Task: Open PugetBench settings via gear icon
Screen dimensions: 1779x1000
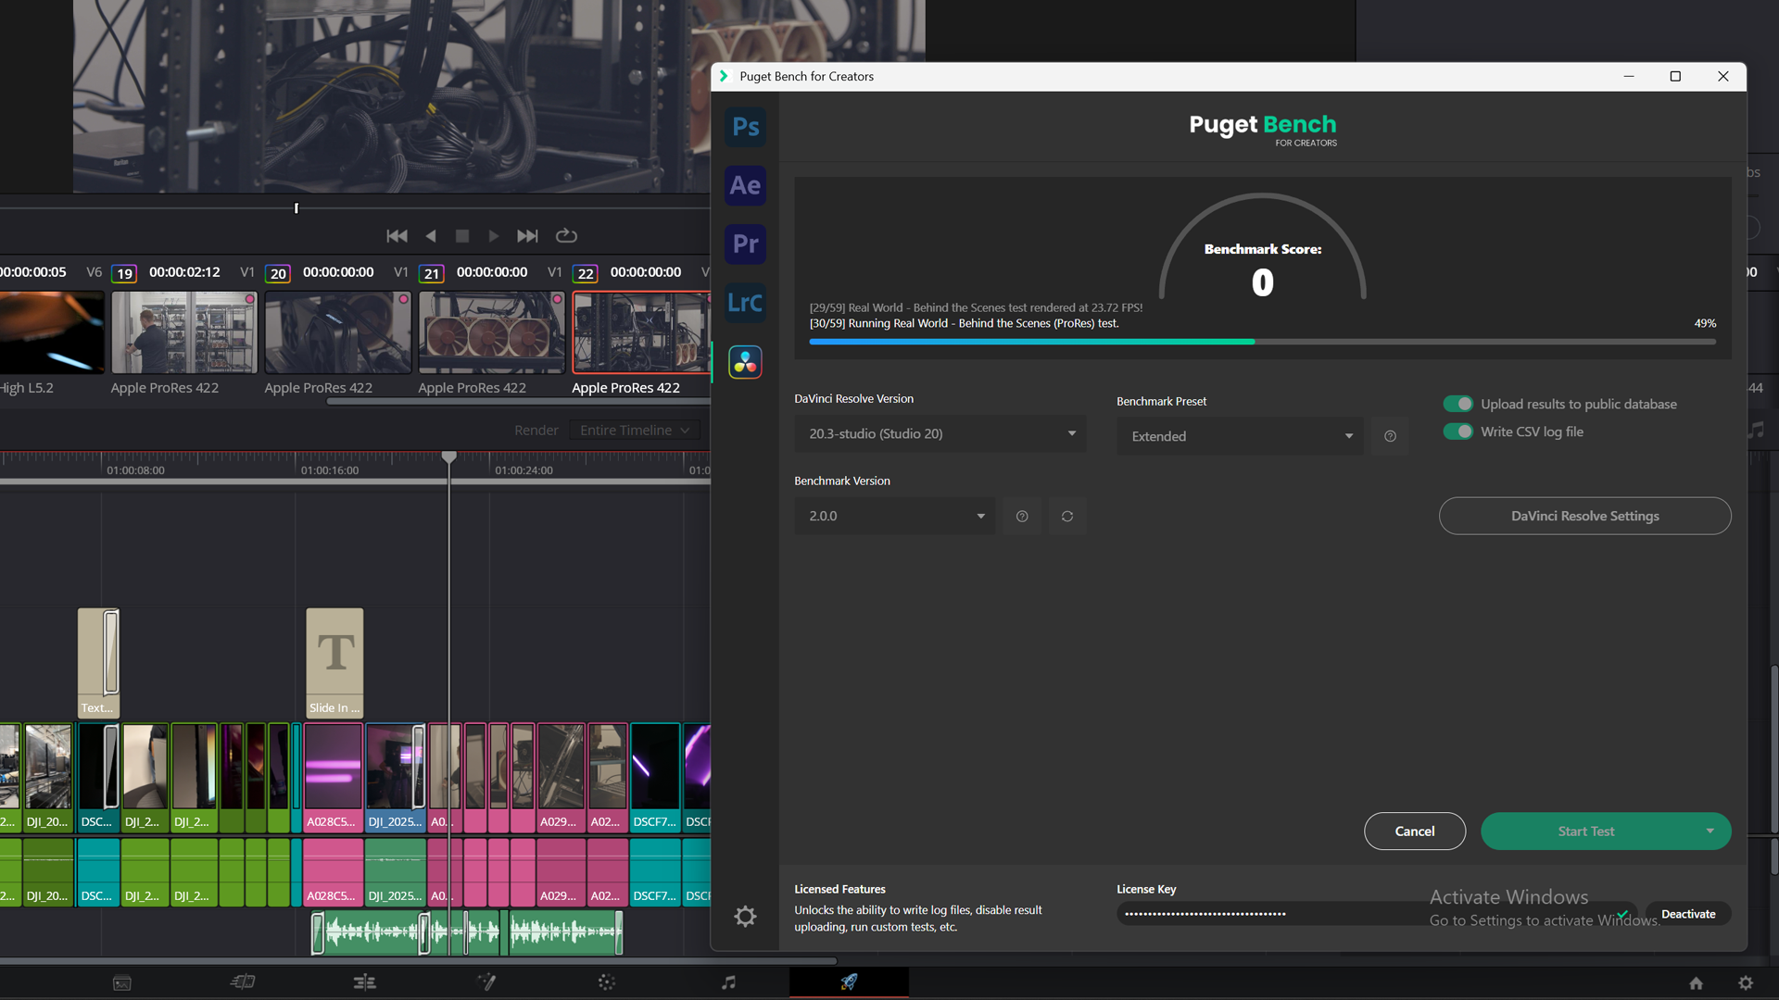Action: 745,916
